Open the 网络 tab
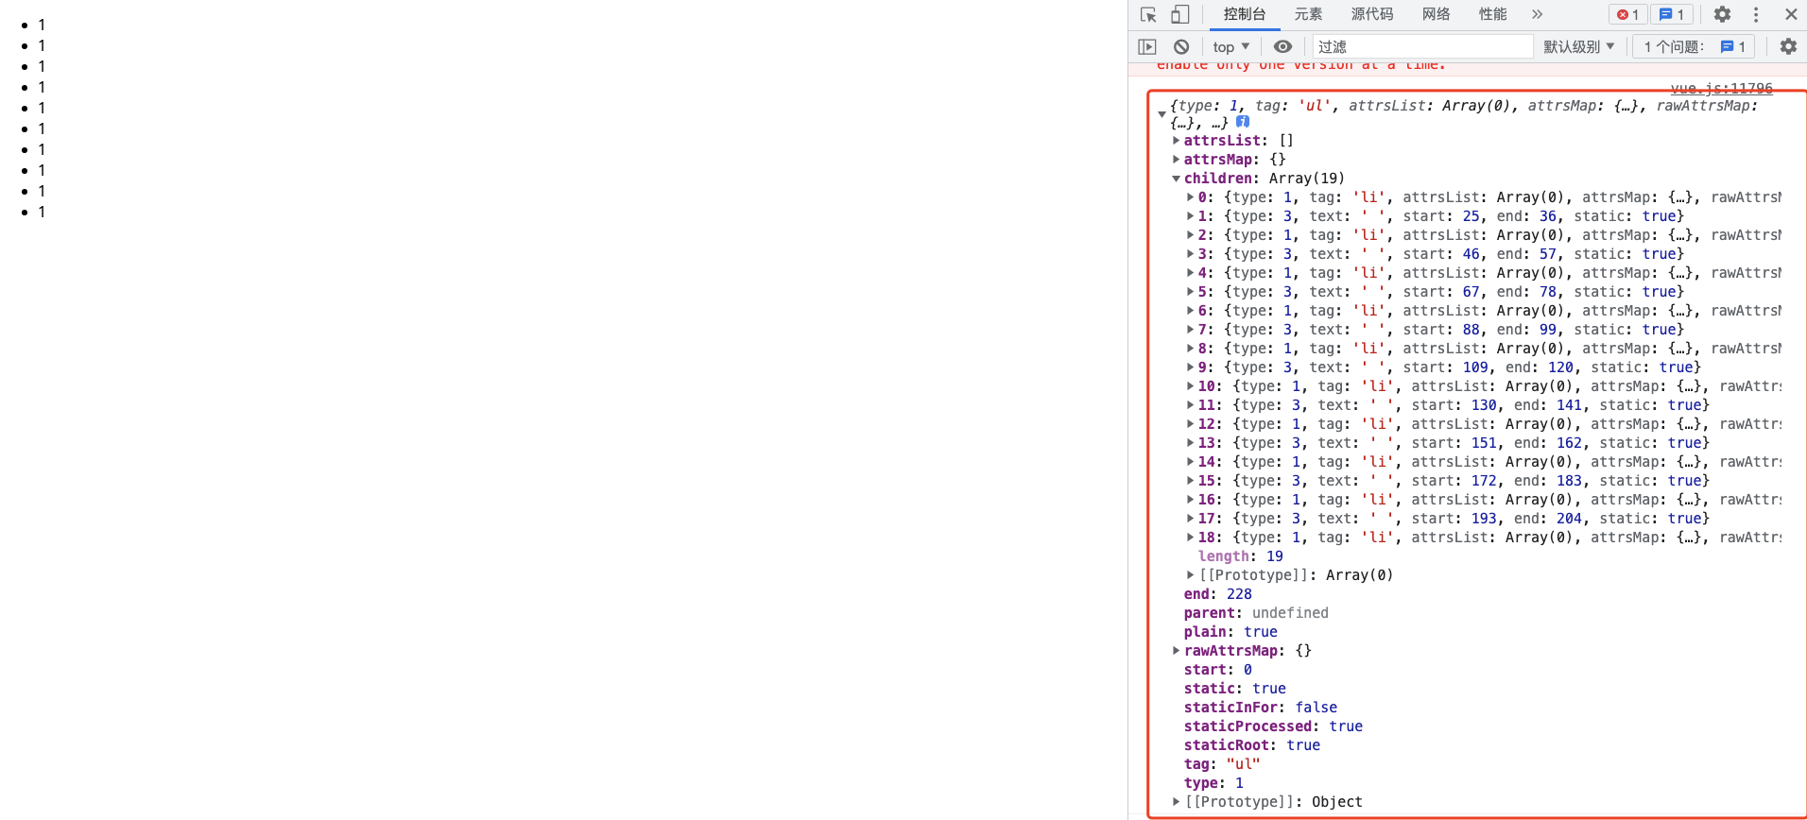The height and width of the screenshot is (820, 1807). coord(1436,14)
